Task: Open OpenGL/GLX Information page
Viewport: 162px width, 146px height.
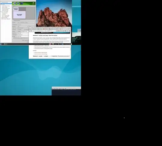Action: click(6, 8)
